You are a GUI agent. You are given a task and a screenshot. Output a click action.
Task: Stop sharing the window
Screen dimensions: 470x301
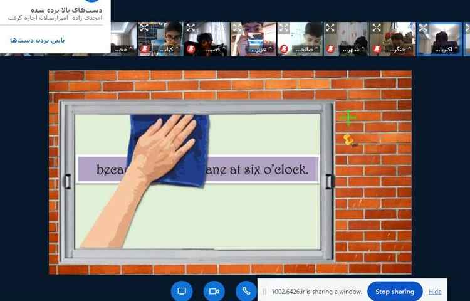click(x=394, y=292)
